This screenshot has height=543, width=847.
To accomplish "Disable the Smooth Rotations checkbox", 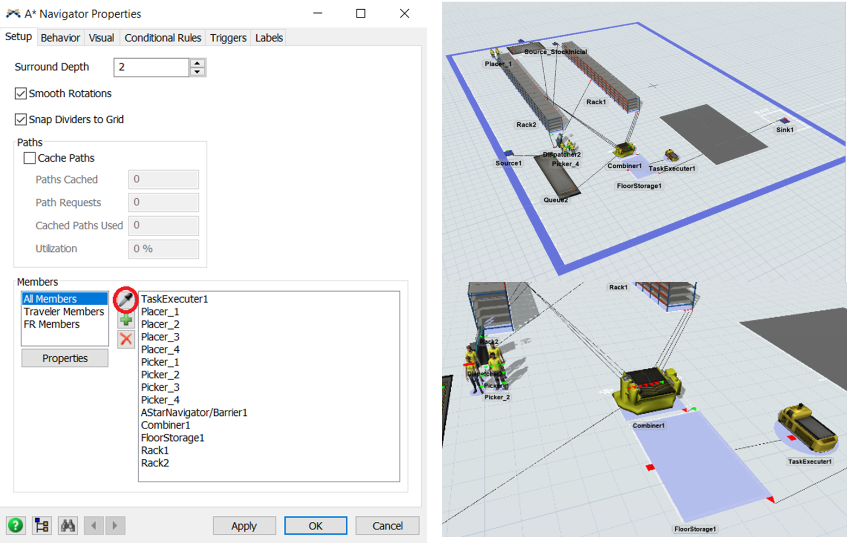I will click(21, 93).
